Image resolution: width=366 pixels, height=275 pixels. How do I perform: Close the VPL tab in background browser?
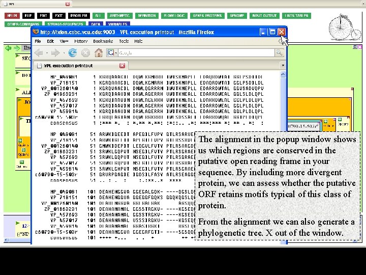68,4
